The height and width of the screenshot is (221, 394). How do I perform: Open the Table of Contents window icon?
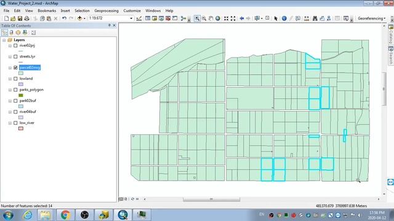coord(148,18)
